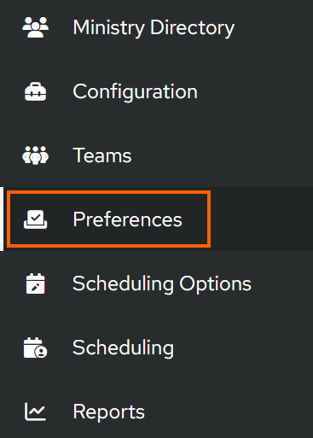Image resolution: width=313 pixels, height=438 pixels.
Task: Click the Ministry Directory people icon
Action: 36,27
